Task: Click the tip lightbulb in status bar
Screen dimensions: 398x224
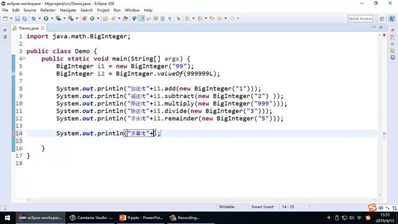Action: (5, 207)
